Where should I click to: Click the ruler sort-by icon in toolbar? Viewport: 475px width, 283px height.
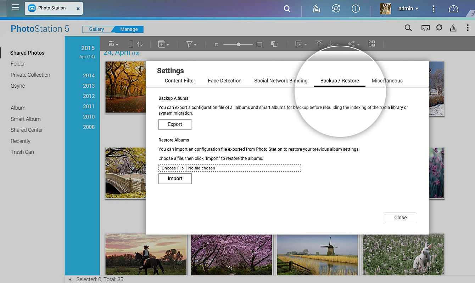(x=131, y=44)
